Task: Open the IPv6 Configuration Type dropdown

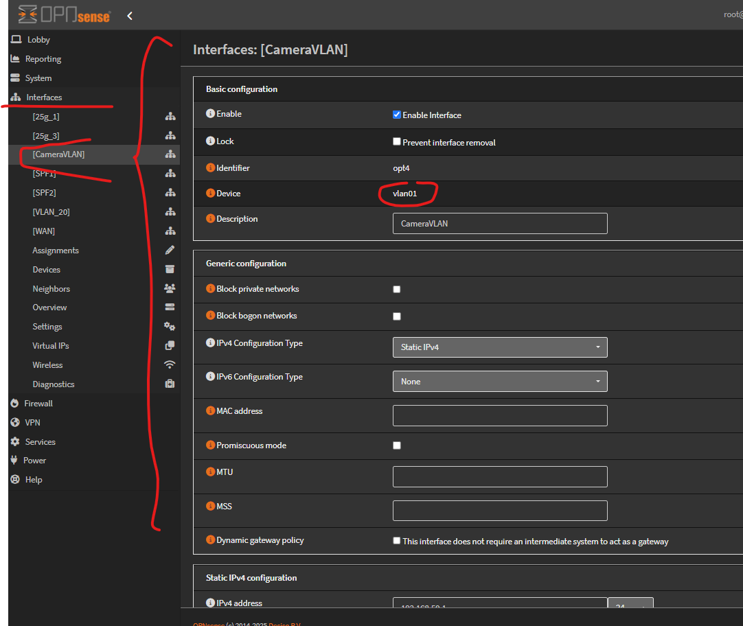Action: (x=499, y=381)
